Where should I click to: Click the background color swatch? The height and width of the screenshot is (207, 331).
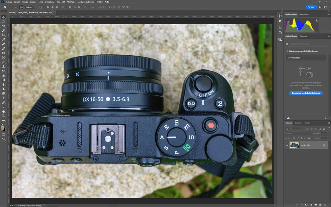[x=5, y=130]
